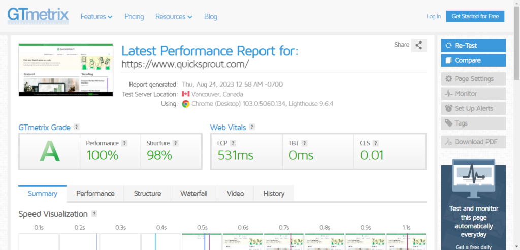Click the CLS question mark icon
The image size is (520, 250).
[375, 143]
